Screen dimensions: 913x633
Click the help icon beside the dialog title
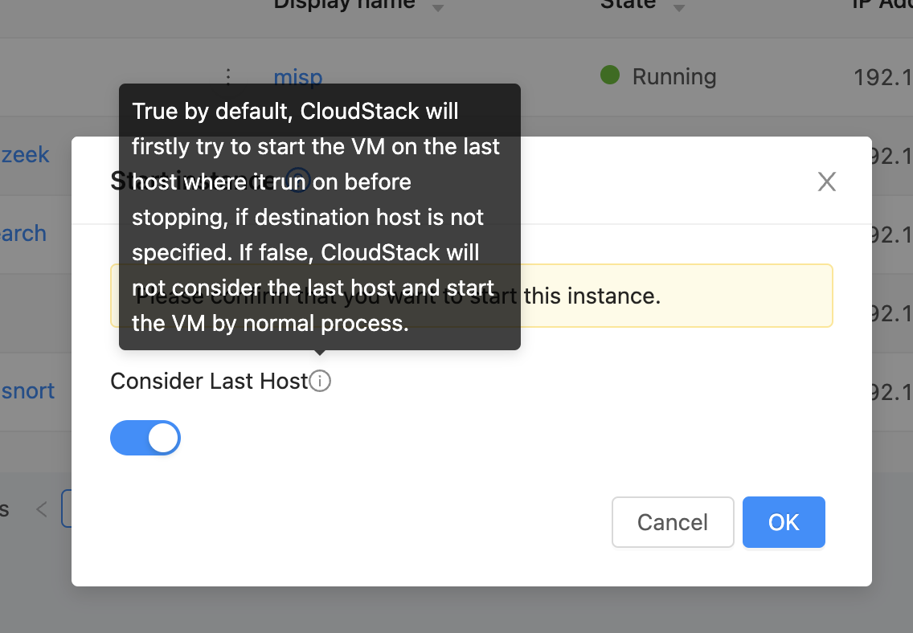pos(298,180)
